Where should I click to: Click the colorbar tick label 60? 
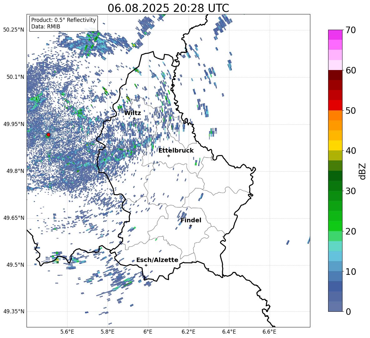pyautogui.click(x=351, y=70)
